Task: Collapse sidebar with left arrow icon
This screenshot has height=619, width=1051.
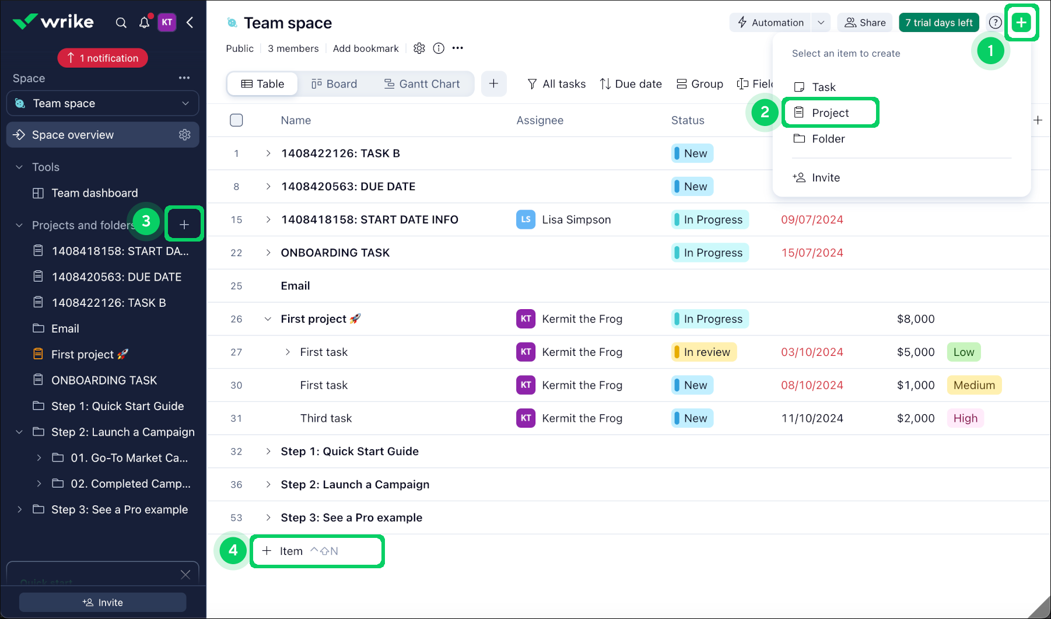Action: click(x=190, y=23)
